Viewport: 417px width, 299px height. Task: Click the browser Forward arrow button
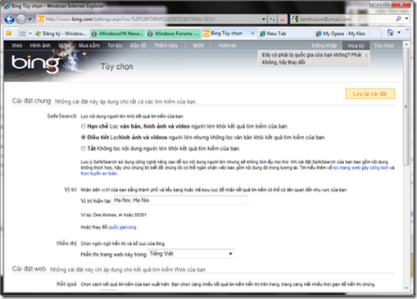tap(21, 19)
